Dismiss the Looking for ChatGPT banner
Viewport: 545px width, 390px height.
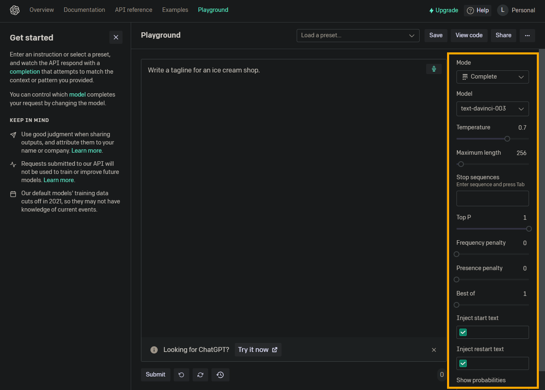pos(434,350)
